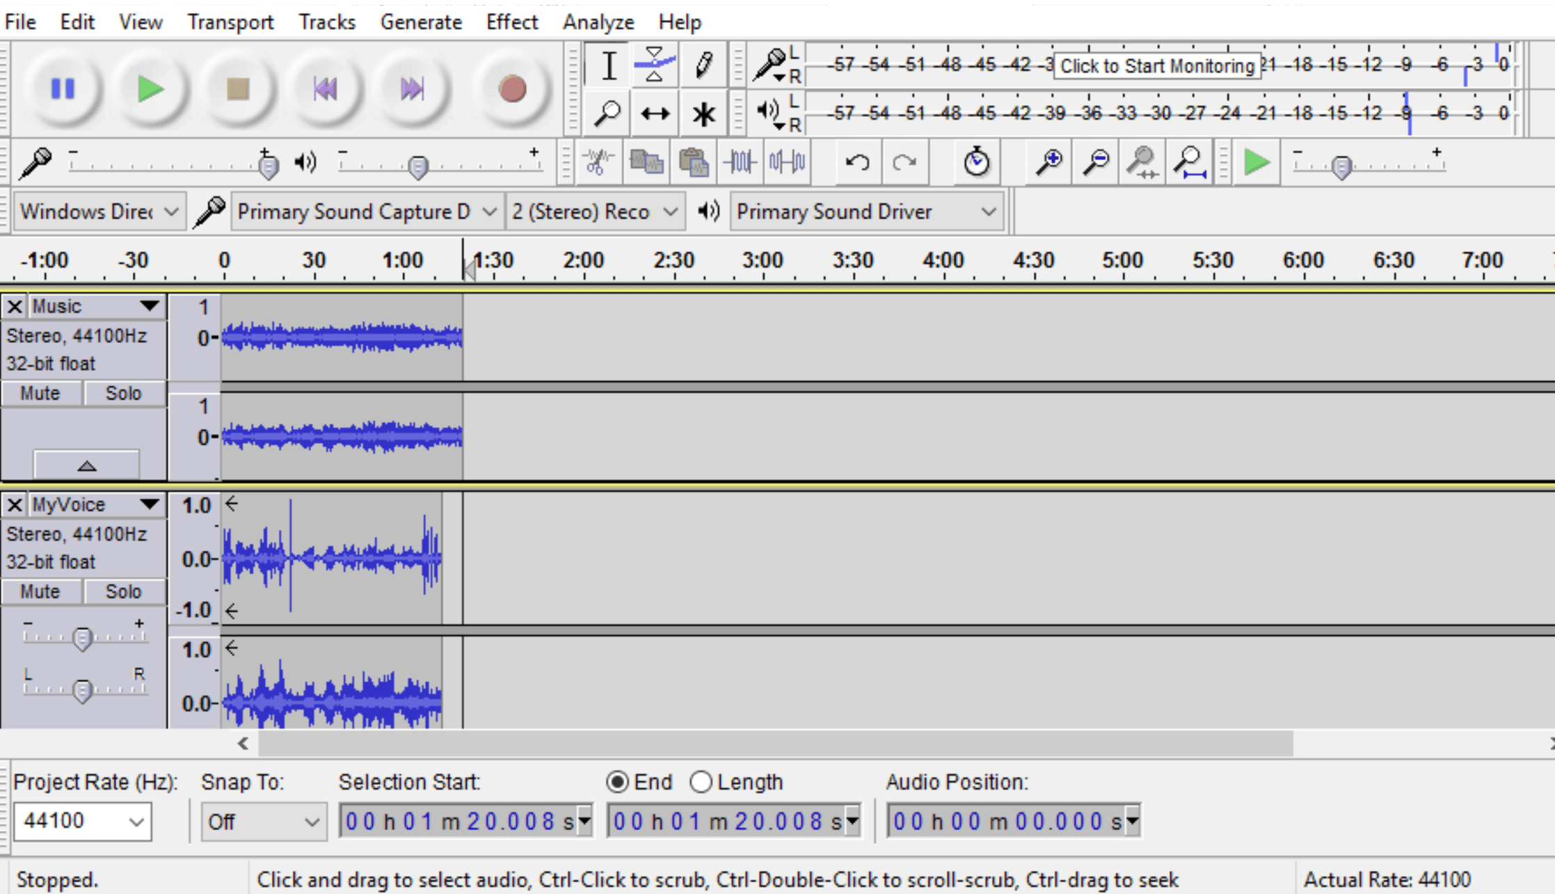Open the audio host Windows DirectSound dropdown
This screenshot has width=1555, height=894.
(x=99, y=211)
